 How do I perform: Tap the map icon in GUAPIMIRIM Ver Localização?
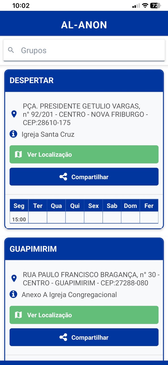[x=18, y=315]
